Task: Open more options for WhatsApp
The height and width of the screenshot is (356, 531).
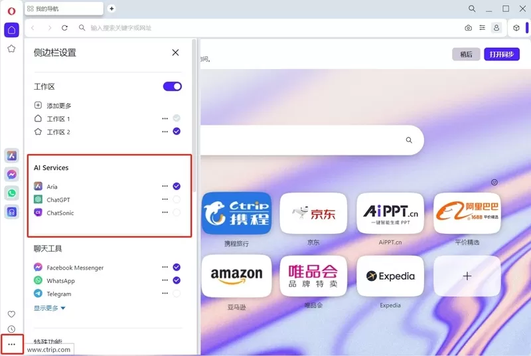Action: 165,280
